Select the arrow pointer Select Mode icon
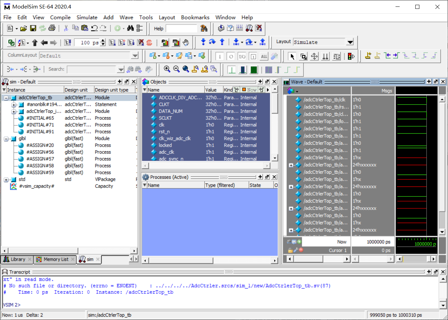 click(292, 56)
